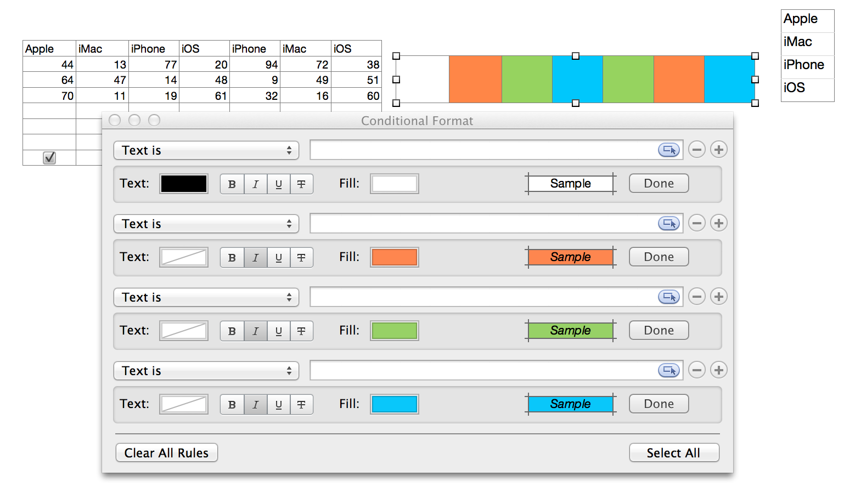This screenshot has height=487, width=844.
Task: Open text color swatch in blue-fill rule
Action: tap(184, 404)
